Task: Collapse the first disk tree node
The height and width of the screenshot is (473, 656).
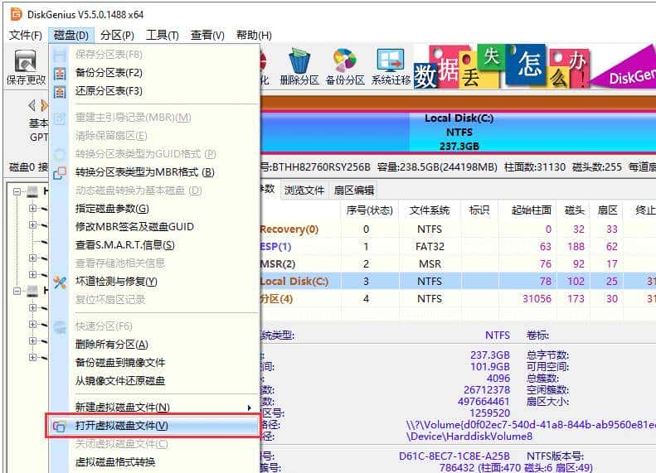Action: 17,192
